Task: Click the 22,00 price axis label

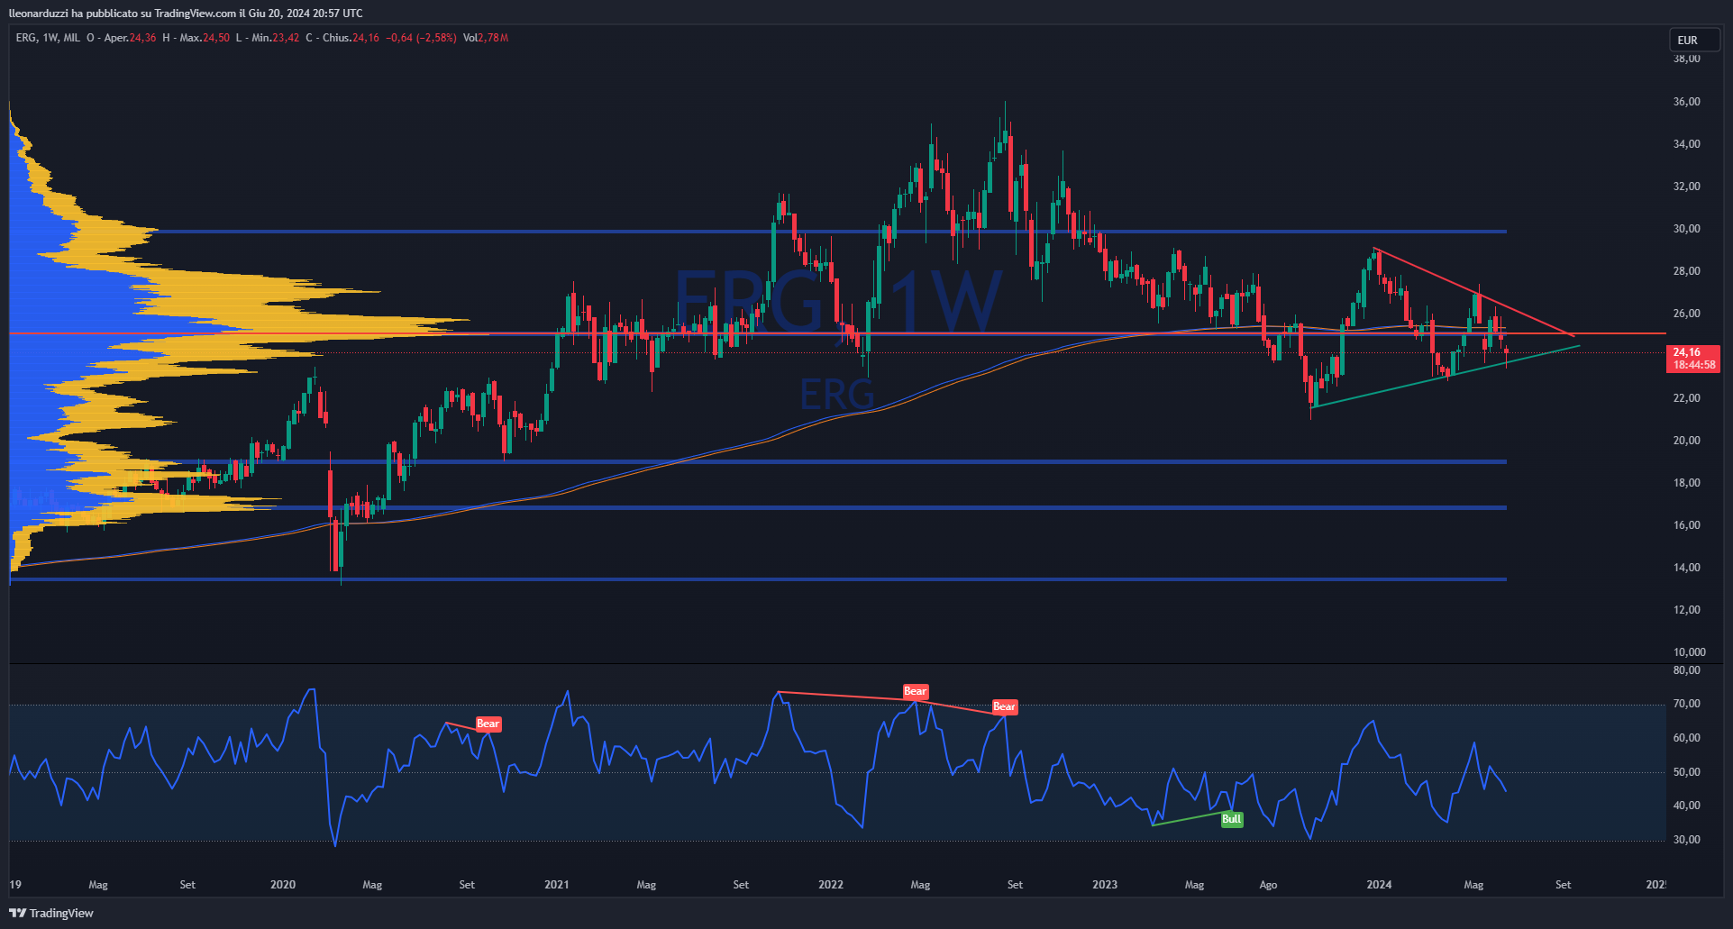Action: pyautogui.click(x=1686, y=398)
